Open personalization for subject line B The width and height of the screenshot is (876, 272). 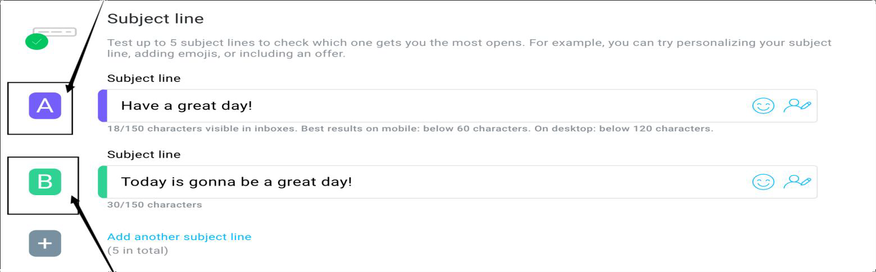(797, 181)
